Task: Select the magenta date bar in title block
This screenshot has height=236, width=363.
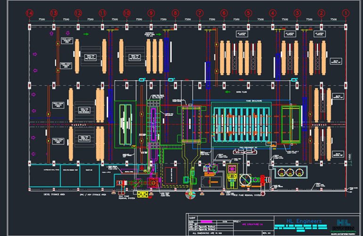Action: click(x=206, y=221)
